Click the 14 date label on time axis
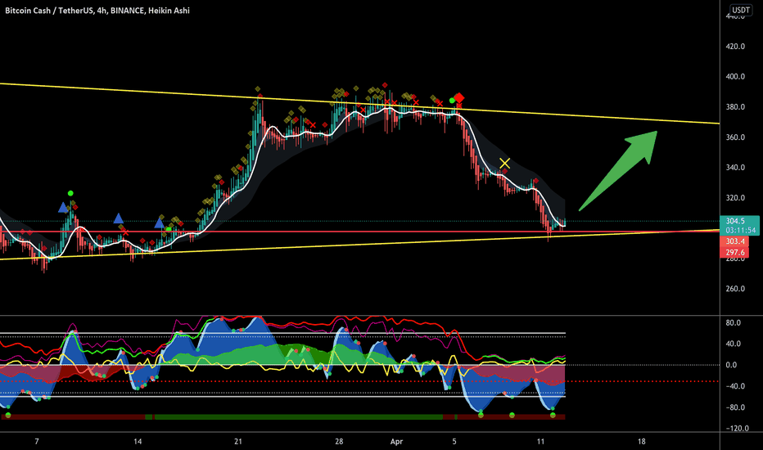The width and height of the screenshot is (763, 450). tap(138, 441)
